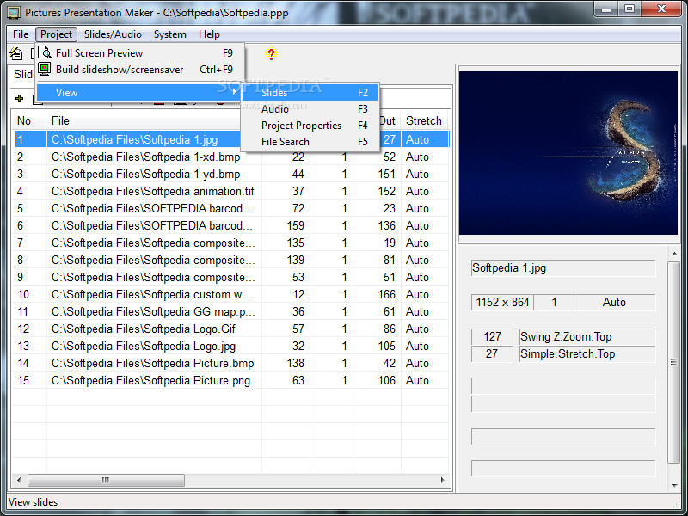Click the Build slideshow monitor icon
The width and height of the screenshot is (688, 516).
coord(45,69)
